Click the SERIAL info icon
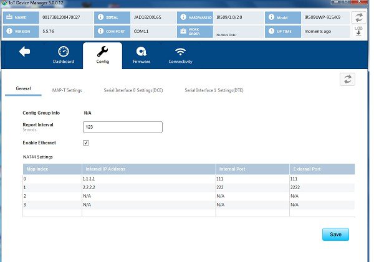Viewport: 374px width, 262px height. pos(100,17)
